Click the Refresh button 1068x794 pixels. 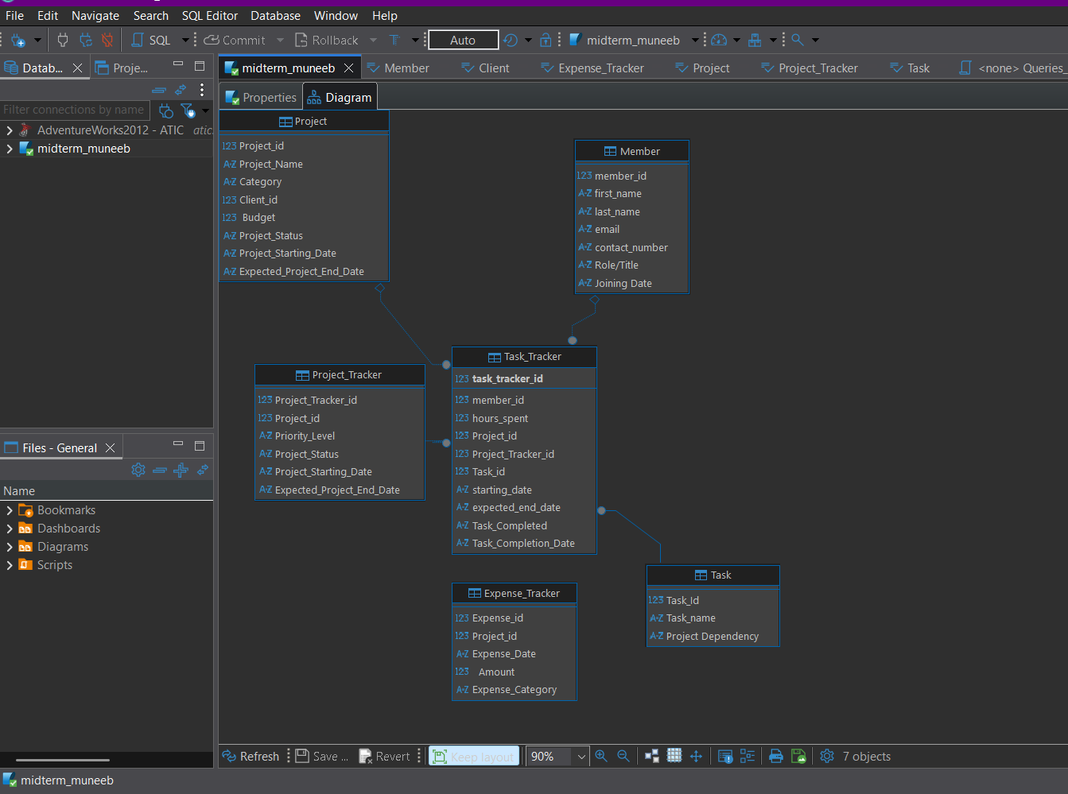[250, 756]
